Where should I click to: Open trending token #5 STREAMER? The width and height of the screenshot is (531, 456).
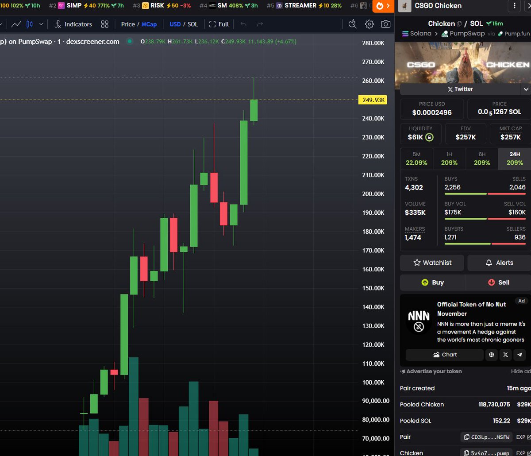click(x=304, y=5)
